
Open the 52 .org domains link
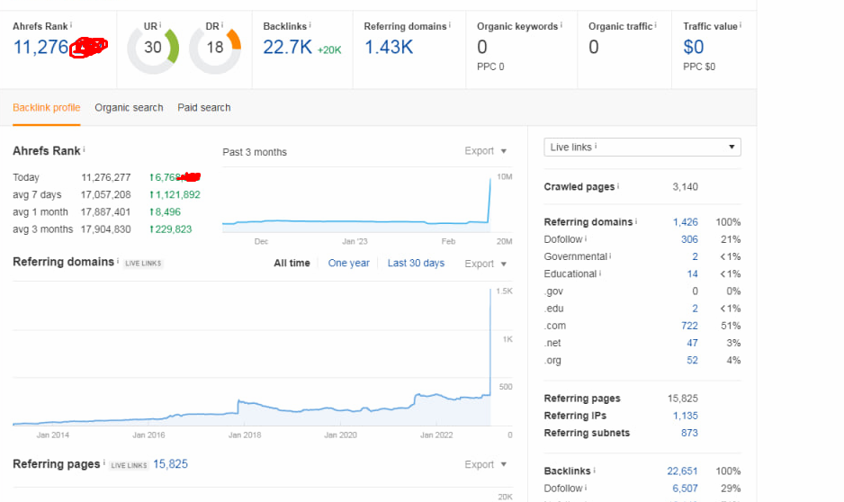(x=692, y=360)
